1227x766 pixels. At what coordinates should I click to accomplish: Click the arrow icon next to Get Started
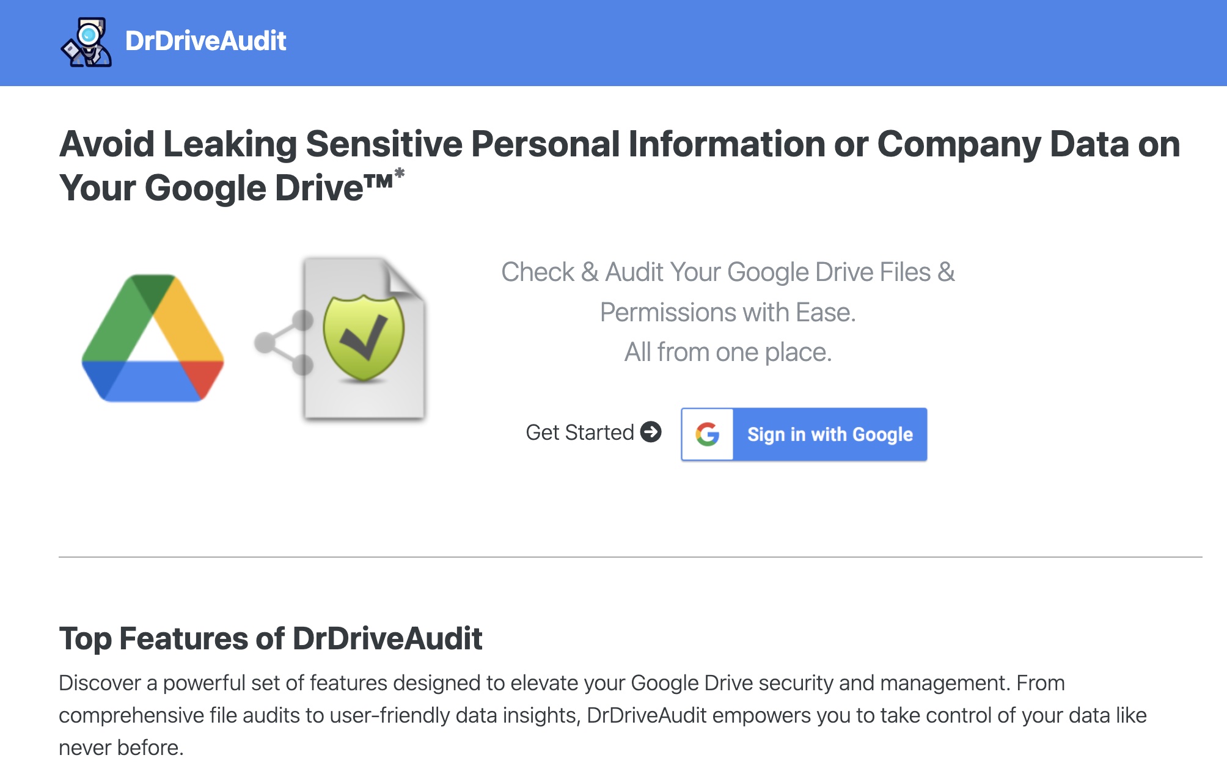pos(652,432)
